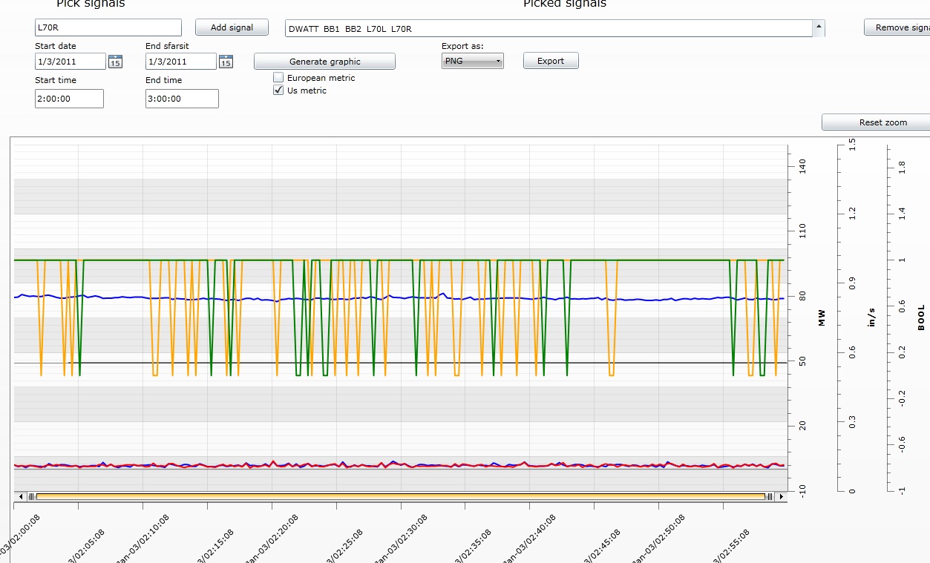Click the chart scrollbar right arrow
Screen dimensions: 930x563
(781, 496)
